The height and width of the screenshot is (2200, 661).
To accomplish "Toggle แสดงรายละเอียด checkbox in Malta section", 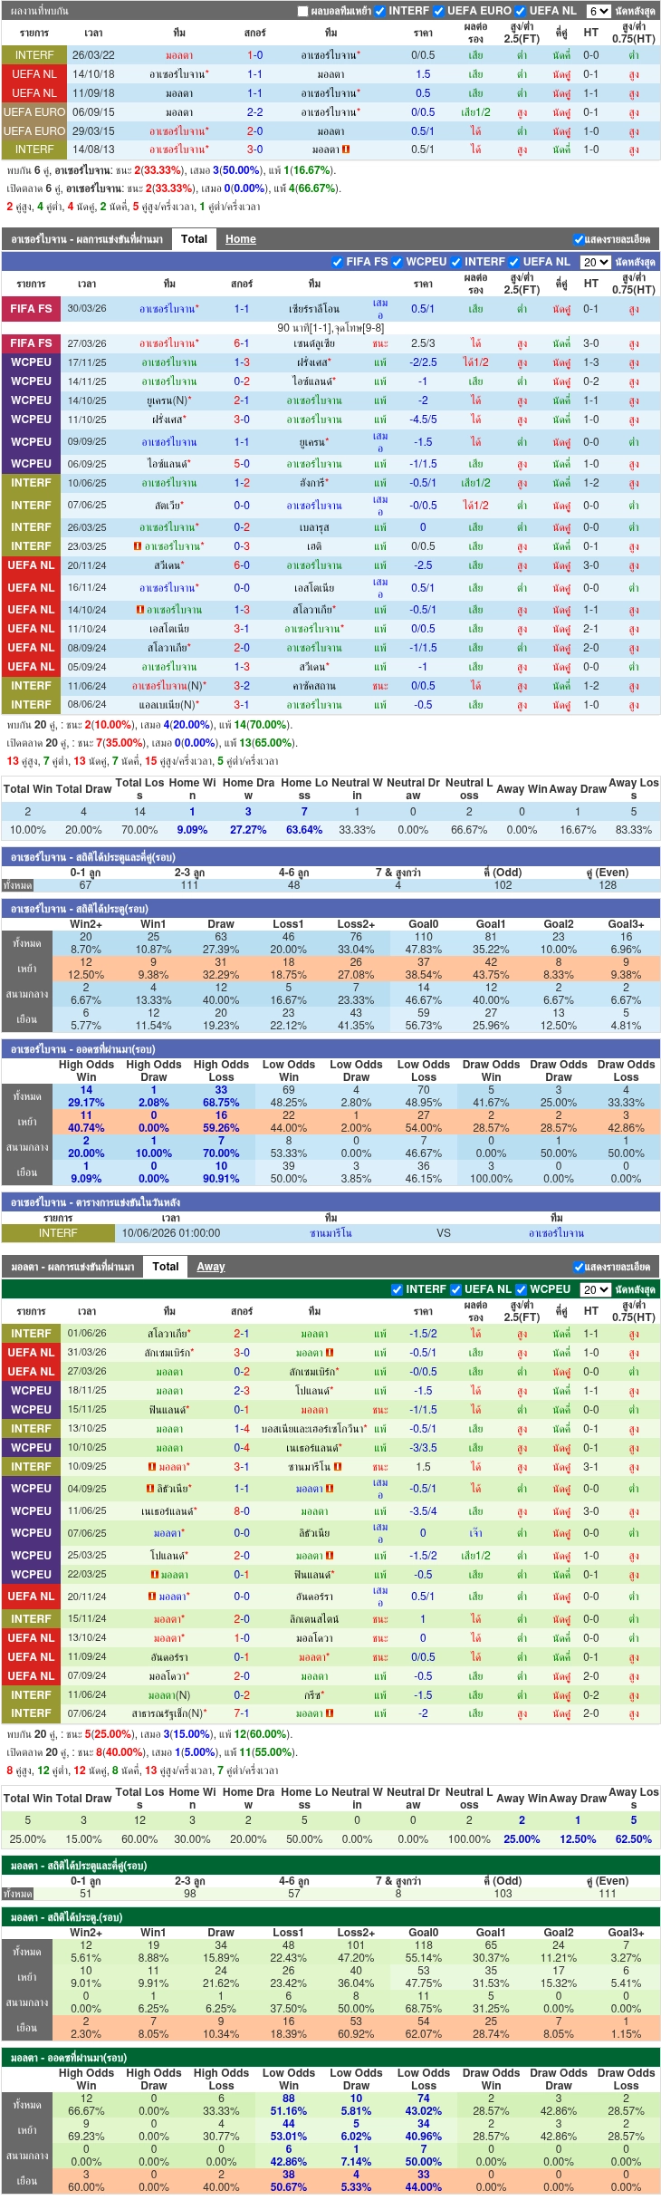I will [x=579, y=1267].
